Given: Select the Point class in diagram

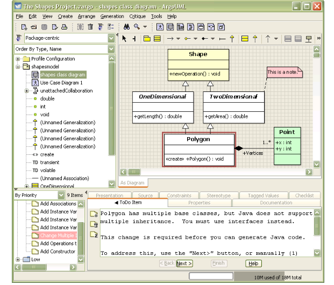Looking at the screenshot, I should click(287, 146).
